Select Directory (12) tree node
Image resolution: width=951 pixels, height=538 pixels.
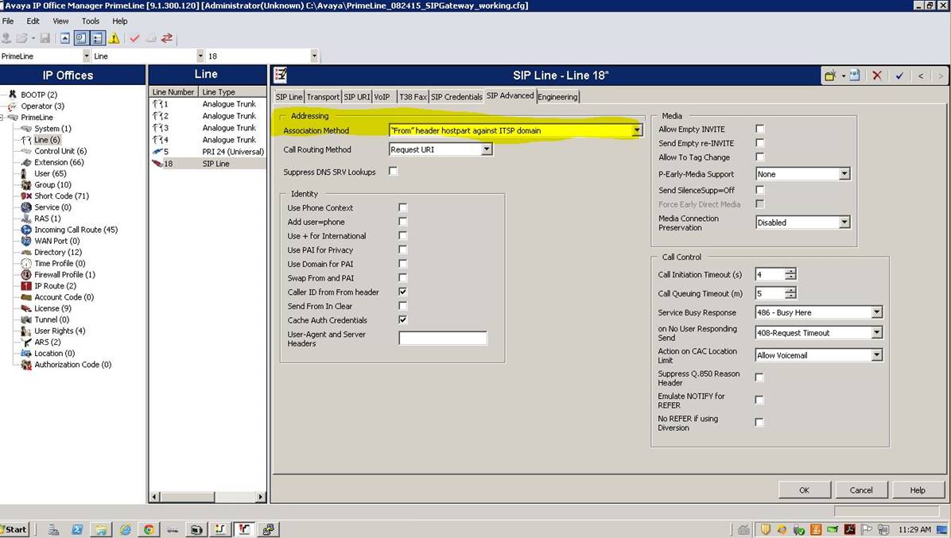58,252
